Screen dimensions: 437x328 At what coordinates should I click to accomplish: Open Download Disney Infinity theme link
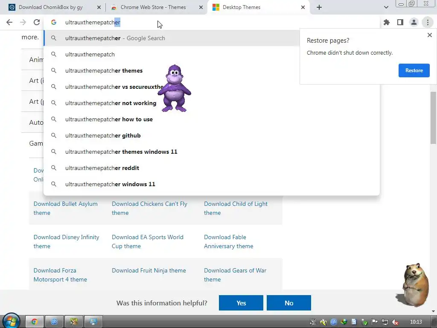pos(66,242)
